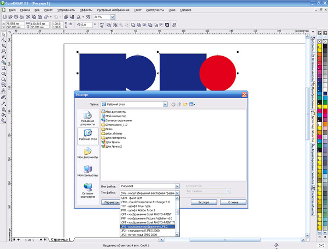Select the Freehand drawing tool
This screenshot has width=328, height=249.
(x=3, y=57)
